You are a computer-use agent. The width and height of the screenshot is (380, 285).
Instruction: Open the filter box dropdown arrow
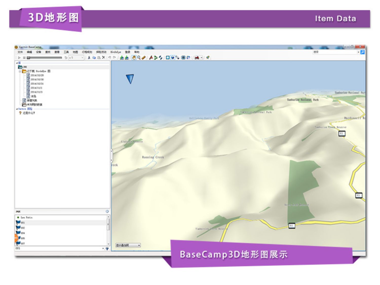click(103, 249)
